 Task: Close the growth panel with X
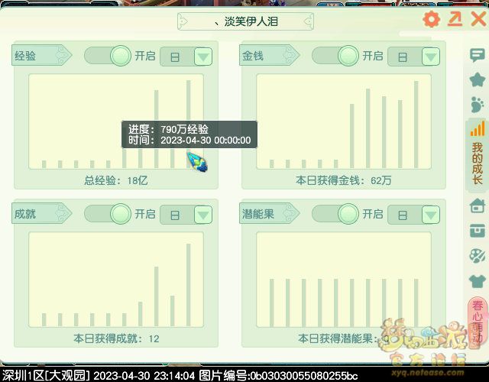pyautogui.click(x=478, y=20)
